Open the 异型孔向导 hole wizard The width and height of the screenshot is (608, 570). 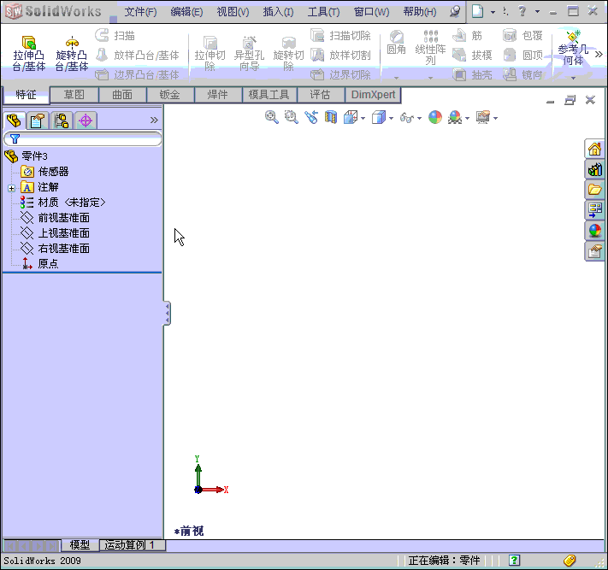click(249, 53)
